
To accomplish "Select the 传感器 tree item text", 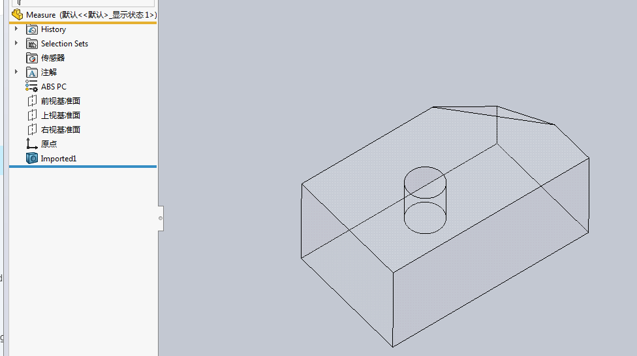I will (x=53, y=58).
